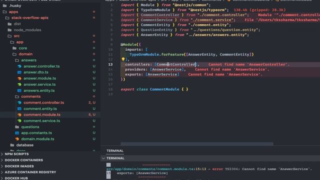
Task: Click the app.constants.ts file icon
Action: (17, 133)
